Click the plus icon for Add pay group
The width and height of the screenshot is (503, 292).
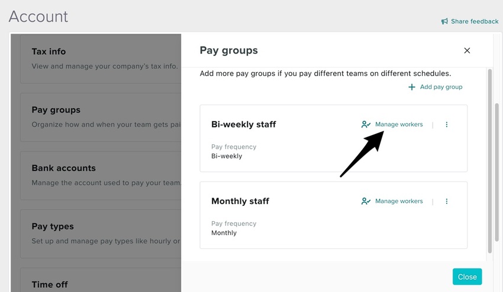tap(412, 87)
